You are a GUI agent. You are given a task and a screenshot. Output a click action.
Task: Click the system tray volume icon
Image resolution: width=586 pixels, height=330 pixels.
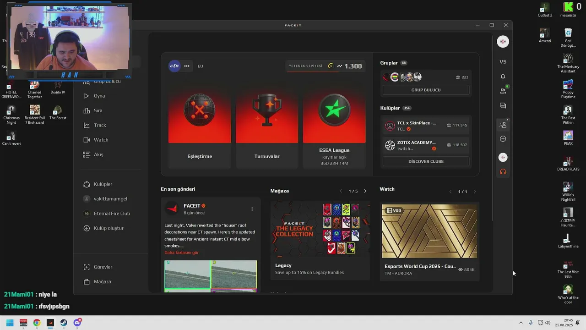coord(548,323)
